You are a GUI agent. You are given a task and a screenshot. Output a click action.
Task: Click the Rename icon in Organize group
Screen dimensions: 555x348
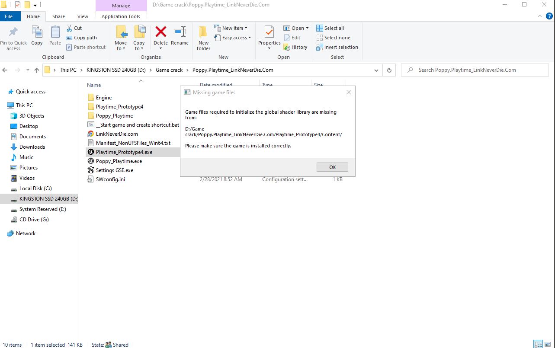(180, 32)
